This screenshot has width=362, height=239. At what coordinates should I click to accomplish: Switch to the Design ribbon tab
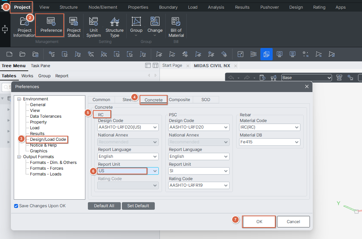(x=296, y=7)
